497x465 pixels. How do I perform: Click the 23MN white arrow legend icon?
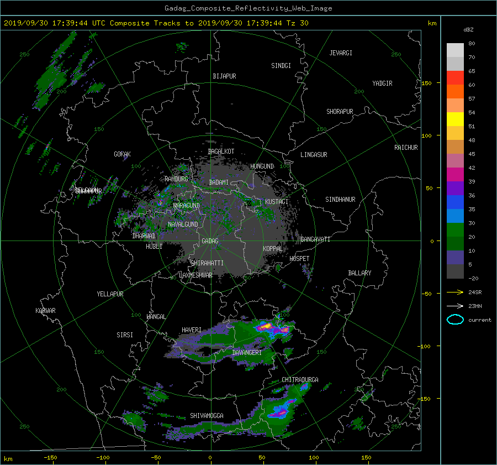[x=455, y=306]
